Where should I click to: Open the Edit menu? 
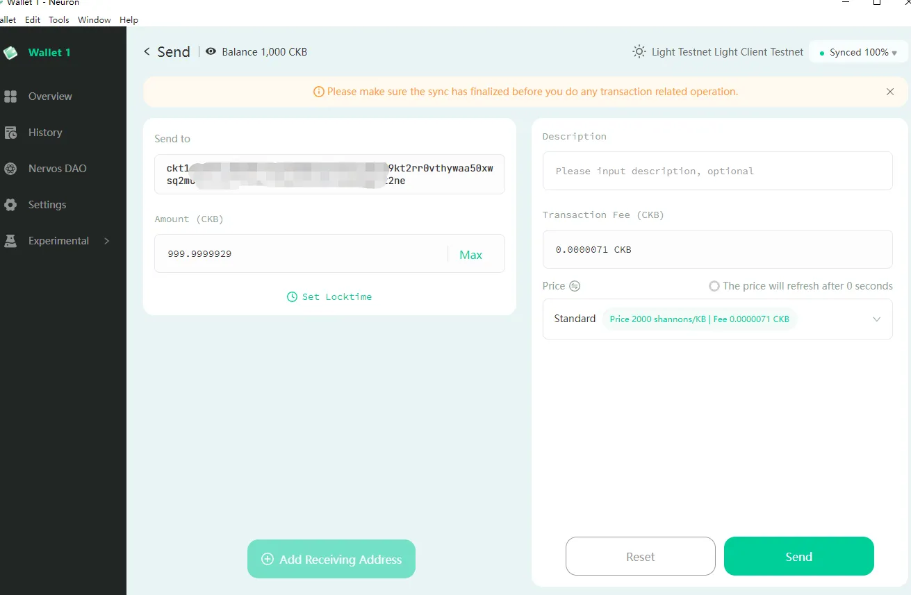pos(33,20)
